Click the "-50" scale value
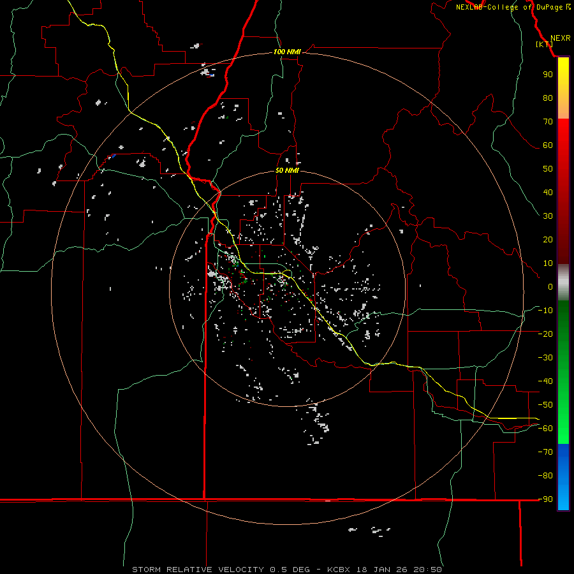 pyautogui.click(x=545, y=405)
